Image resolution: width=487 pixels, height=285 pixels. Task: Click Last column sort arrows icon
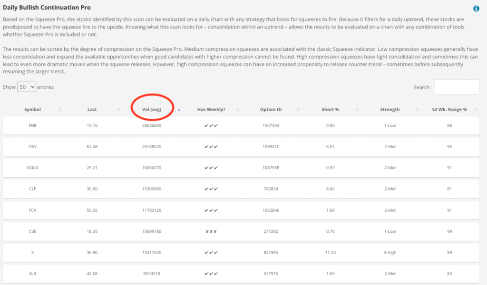118,109
